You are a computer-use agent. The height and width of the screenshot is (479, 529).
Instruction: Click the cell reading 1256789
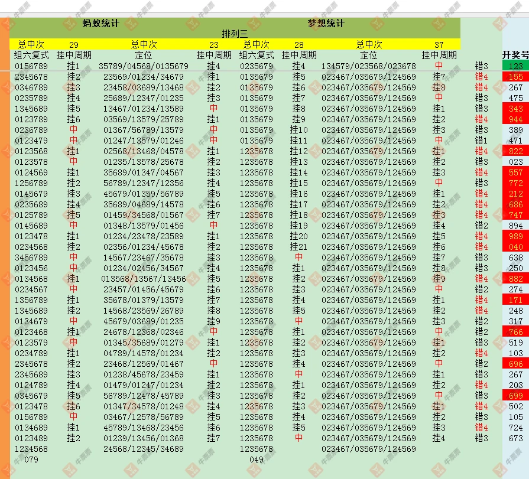31,183
